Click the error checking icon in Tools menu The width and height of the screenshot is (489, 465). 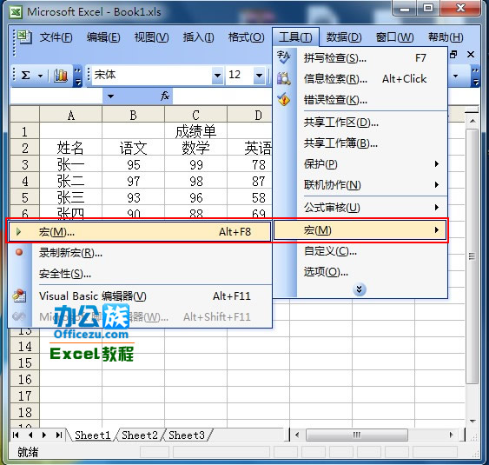284,100
